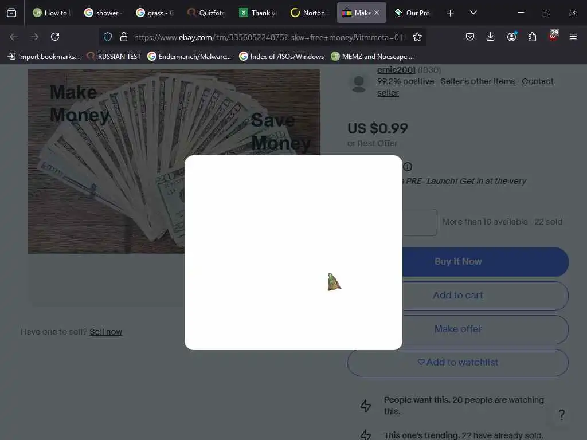Open the Firefox hamburger menu

click(573, 37)
